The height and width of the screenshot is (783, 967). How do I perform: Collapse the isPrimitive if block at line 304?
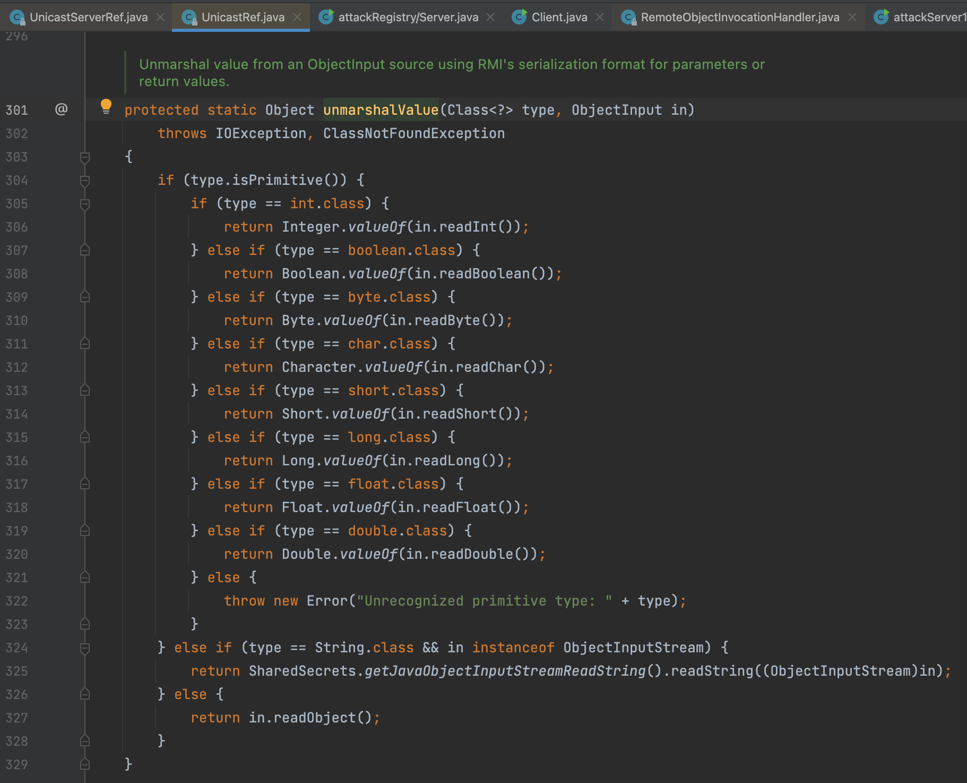coord(85,181)
